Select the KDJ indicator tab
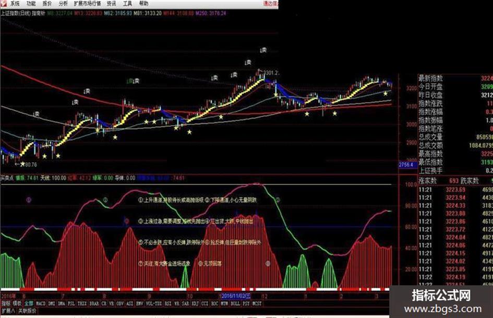This screenshot has width=493, height=318. [195, 303]
